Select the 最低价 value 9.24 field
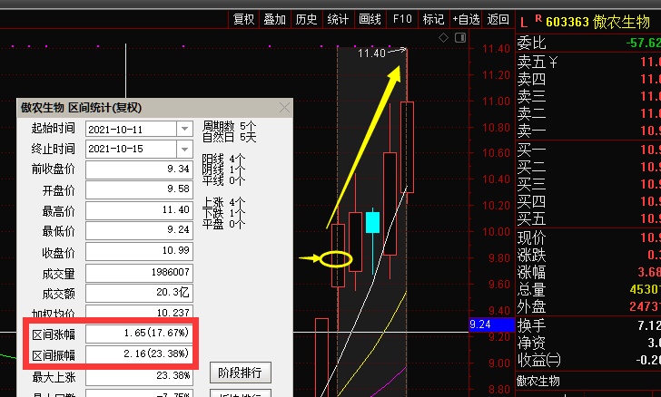Screen dimensions: 661x397 click(x=139, y=230)
